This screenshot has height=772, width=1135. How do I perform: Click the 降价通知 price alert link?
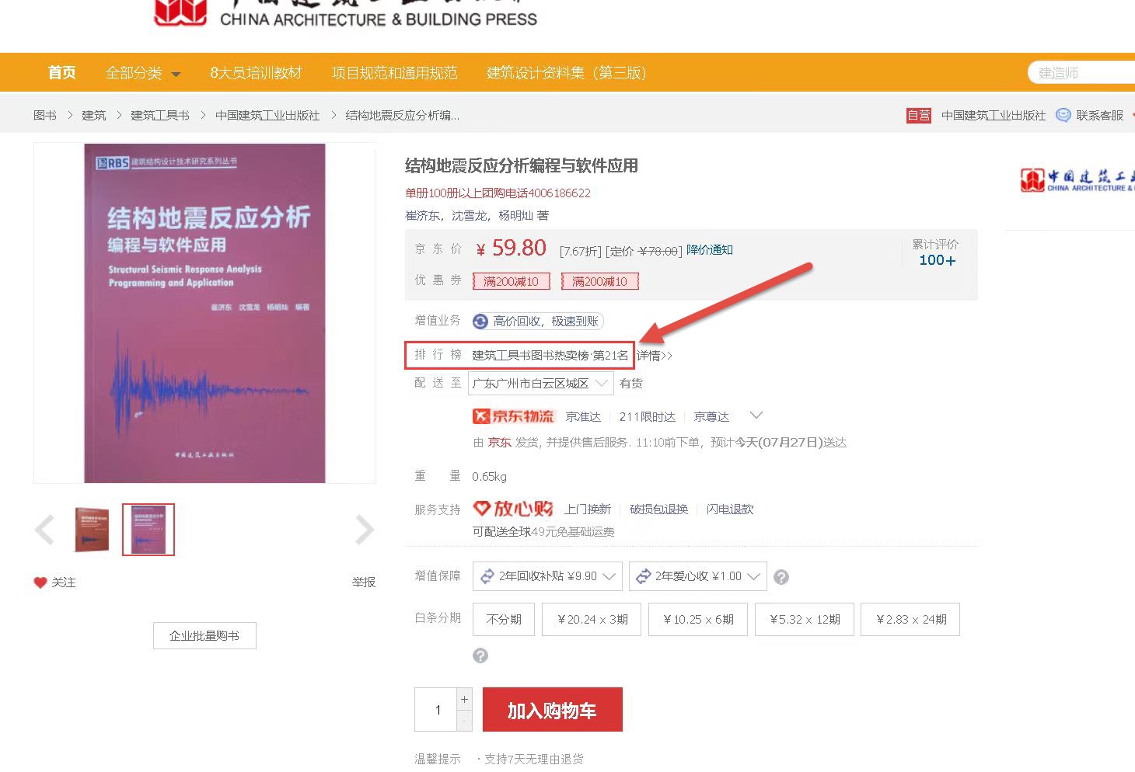pyautogui.click(x=710, y=249)
